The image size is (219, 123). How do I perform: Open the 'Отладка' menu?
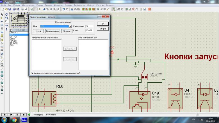pos(68,5)
